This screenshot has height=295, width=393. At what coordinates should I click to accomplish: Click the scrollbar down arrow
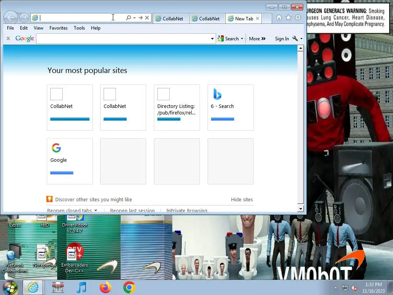[301, 209]
